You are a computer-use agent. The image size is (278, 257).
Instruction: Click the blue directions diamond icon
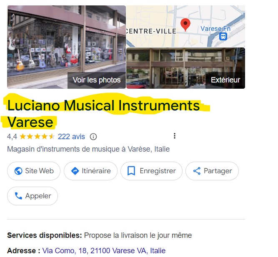[75, 171]
